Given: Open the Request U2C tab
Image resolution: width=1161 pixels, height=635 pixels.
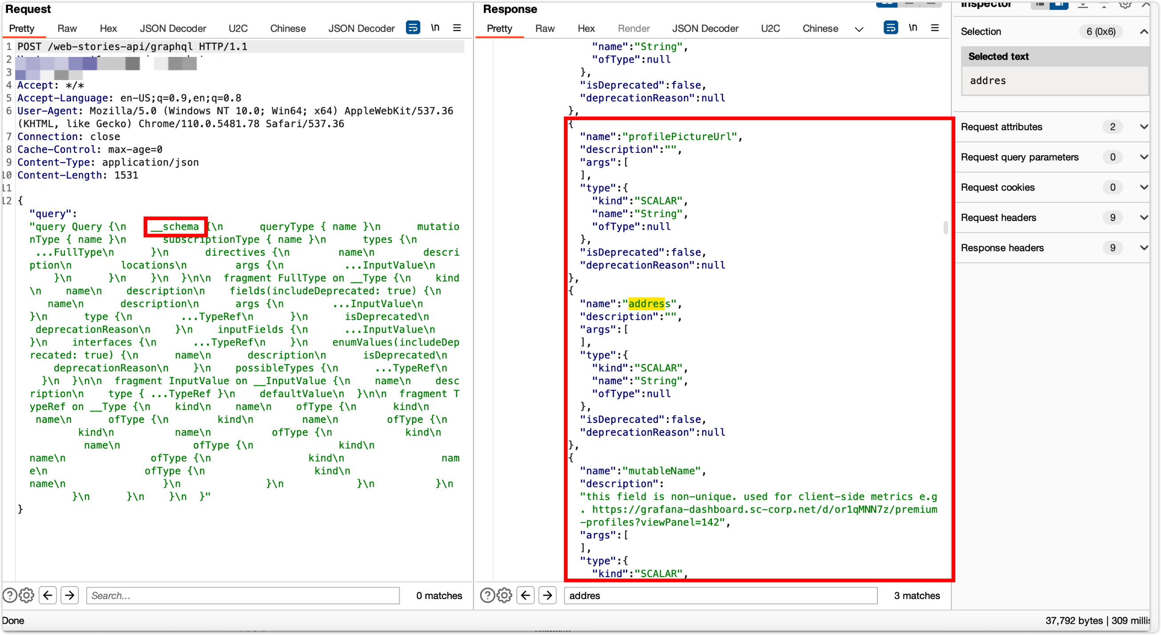Looking at the screenshot, I should 238,28.
